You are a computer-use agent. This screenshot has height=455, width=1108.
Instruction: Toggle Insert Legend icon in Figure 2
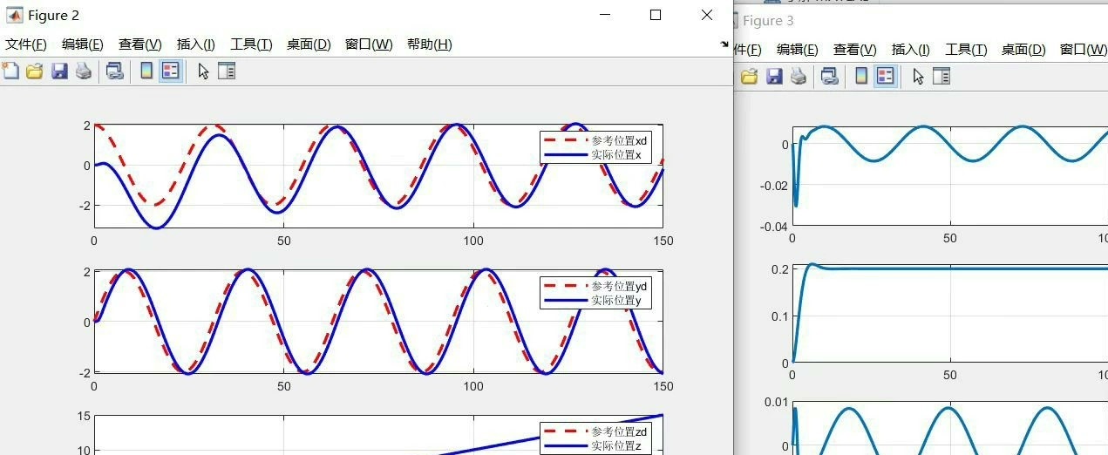tap(170, 71)
